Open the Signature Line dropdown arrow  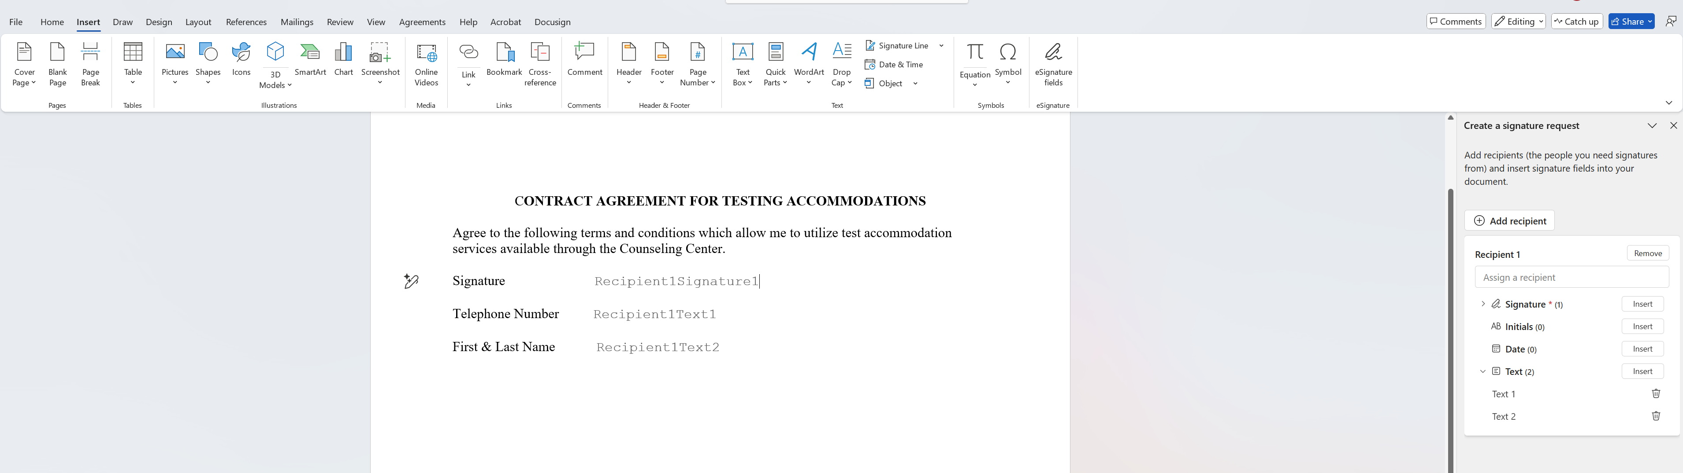point(941,46)
